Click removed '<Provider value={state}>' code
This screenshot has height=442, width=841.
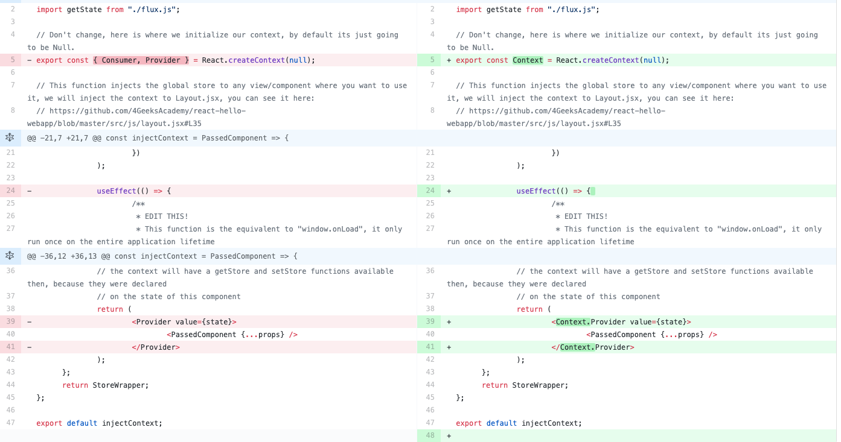tap(184, 322)
